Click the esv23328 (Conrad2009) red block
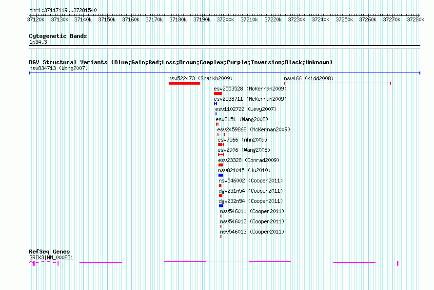Viewport: 434px width, 290px height. pos(220,165)
